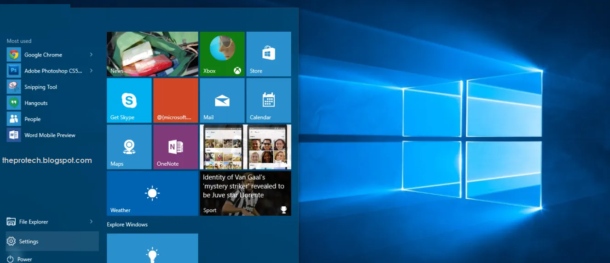Viewport: 610px width, 263px height.
Task: Open the People app icon
Action: click(14, 119)
